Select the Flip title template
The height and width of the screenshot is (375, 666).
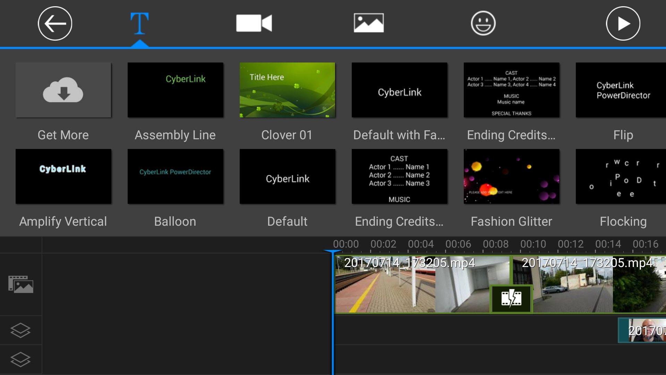point(621,90)
